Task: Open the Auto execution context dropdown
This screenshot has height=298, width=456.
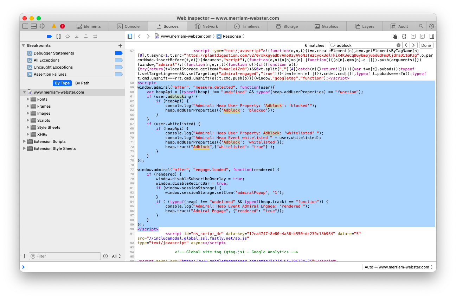Action: tap(399, 267)
